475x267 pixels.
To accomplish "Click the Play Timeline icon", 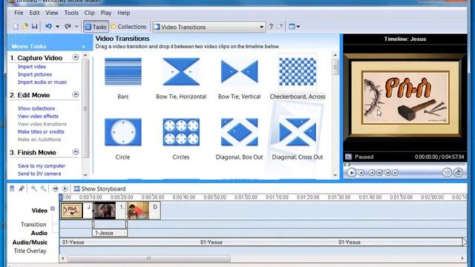I will coord(65,188).
